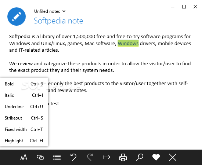Screen dimensions: 202x165
Task: Expand the Unfiled notes notebook dropdown
Action: (x=50, y=11)
